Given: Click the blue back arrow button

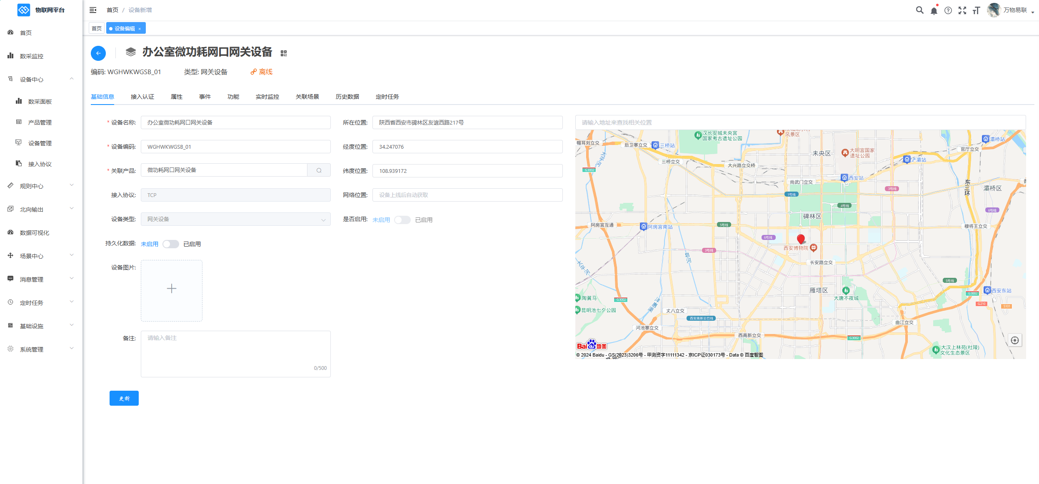Looking at the screenshot, I should tap(98, 53).
